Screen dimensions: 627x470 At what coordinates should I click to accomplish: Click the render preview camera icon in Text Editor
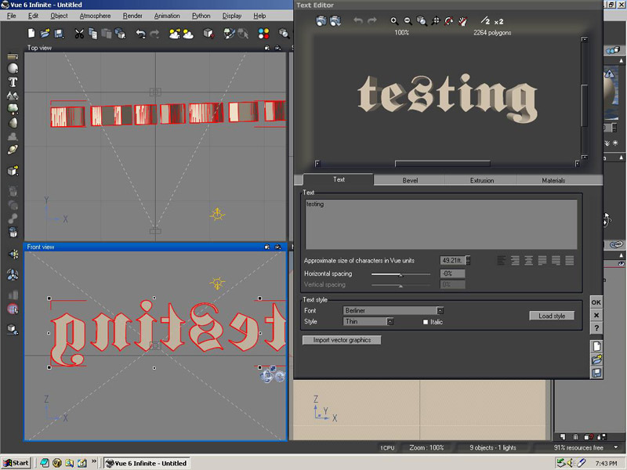(321, 21)
